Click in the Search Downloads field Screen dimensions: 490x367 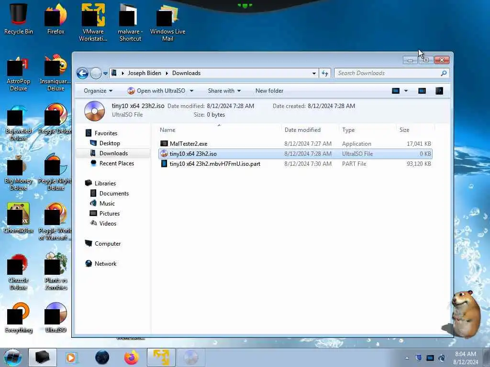pos(388,73)
